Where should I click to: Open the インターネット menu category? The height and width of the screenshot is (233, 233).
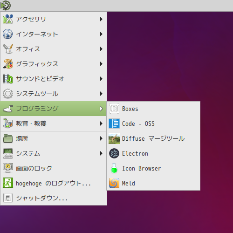click(x=54, y=34)
